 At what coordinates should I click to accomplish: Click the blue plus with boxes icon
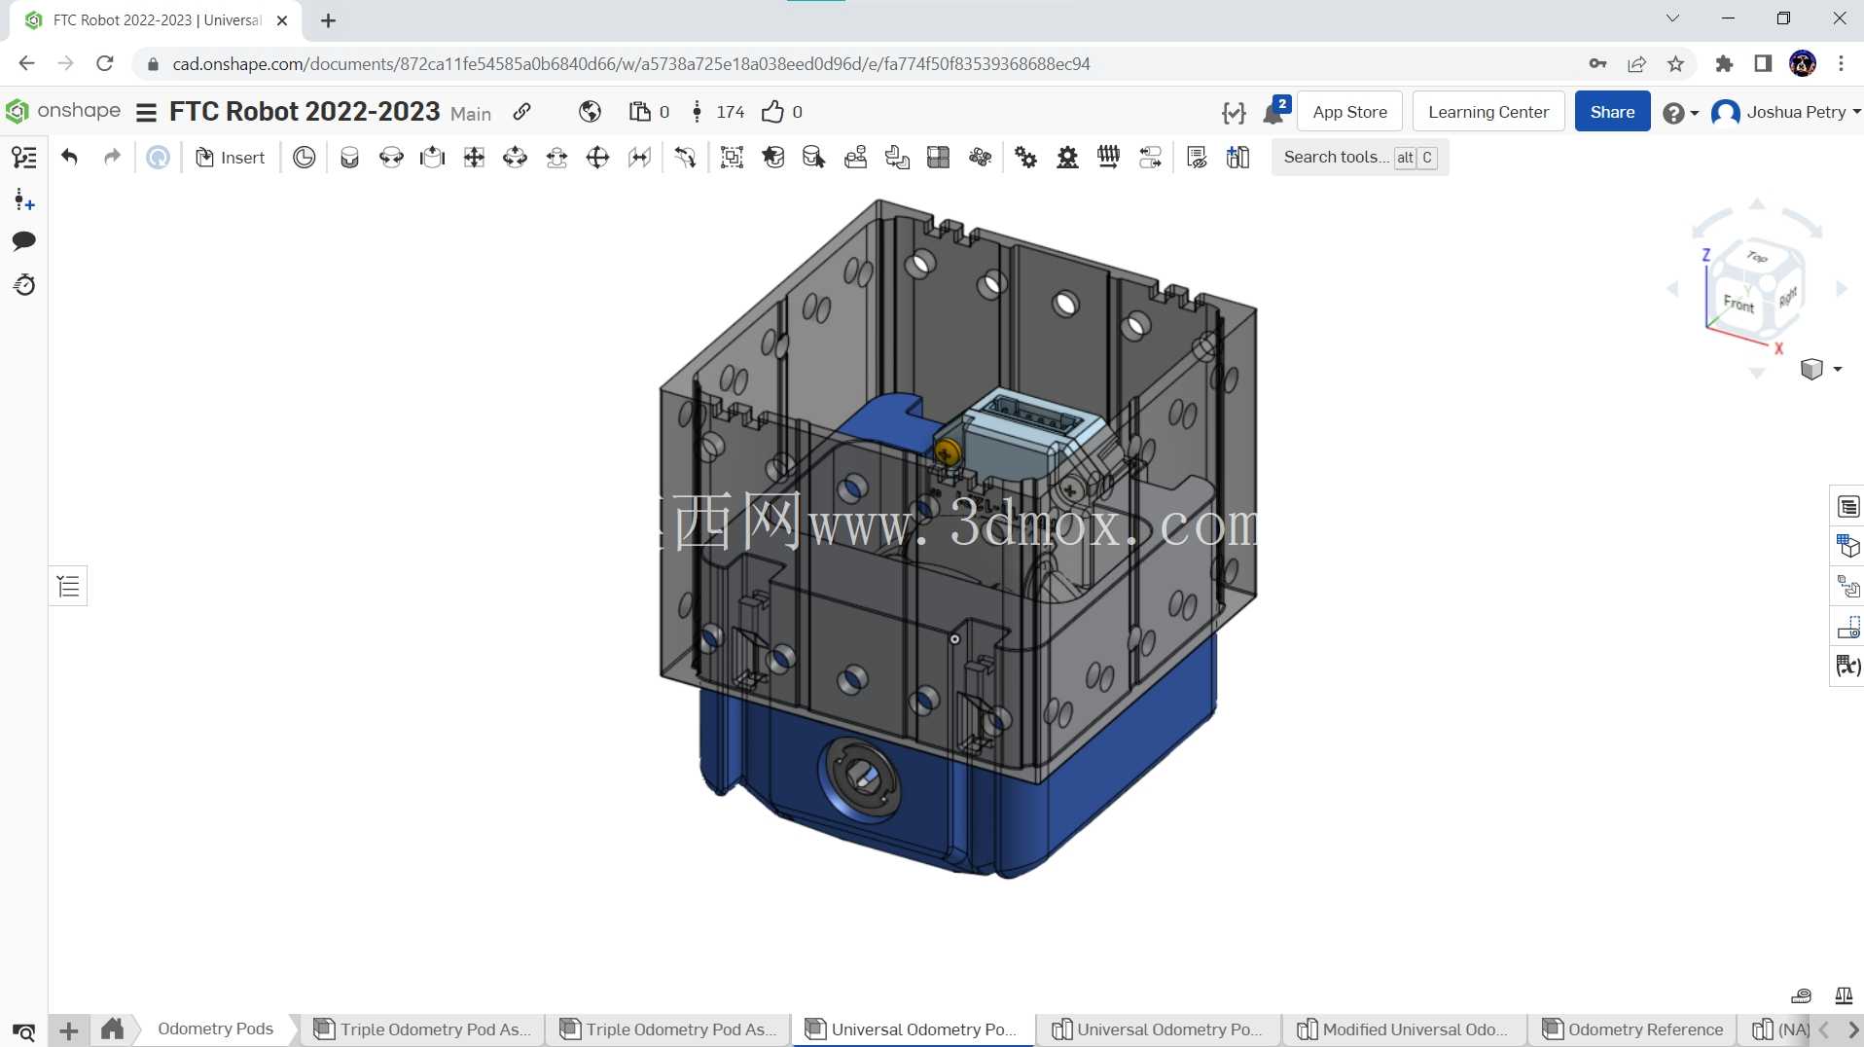1237,158
